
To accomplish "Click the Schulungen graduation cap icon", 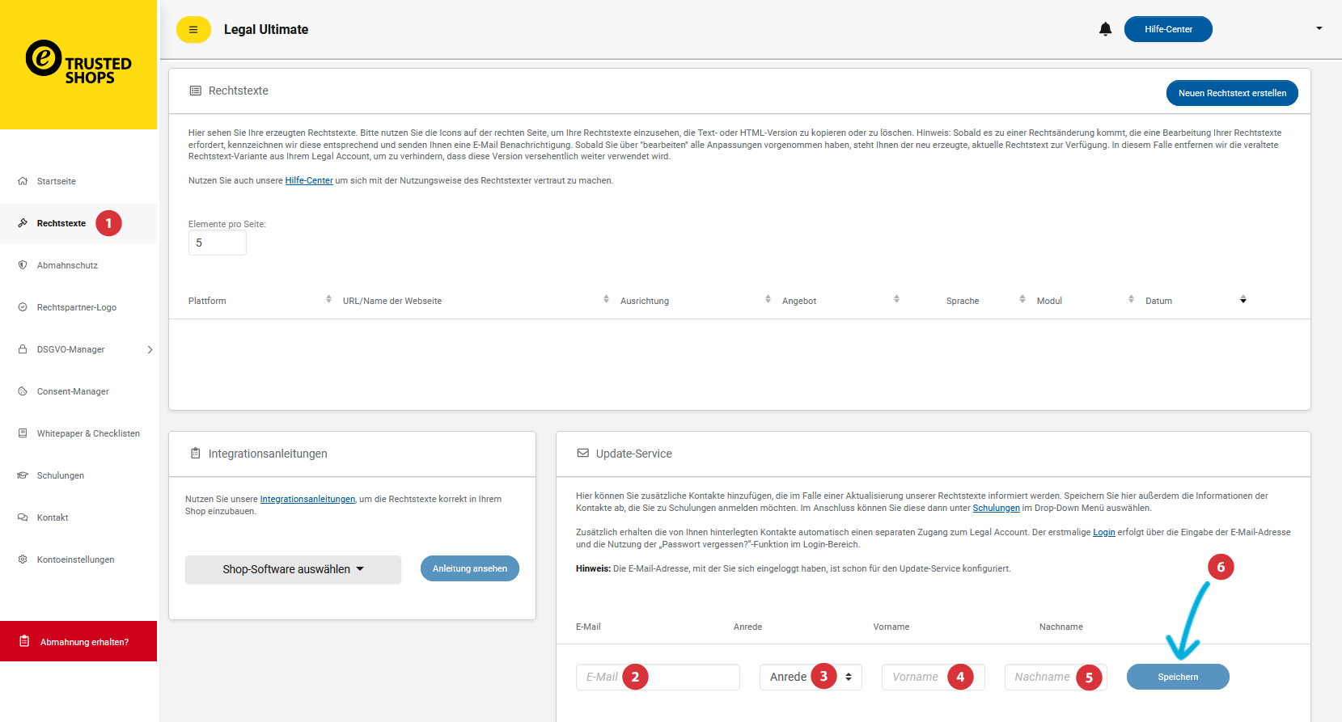I will (23, 475).
